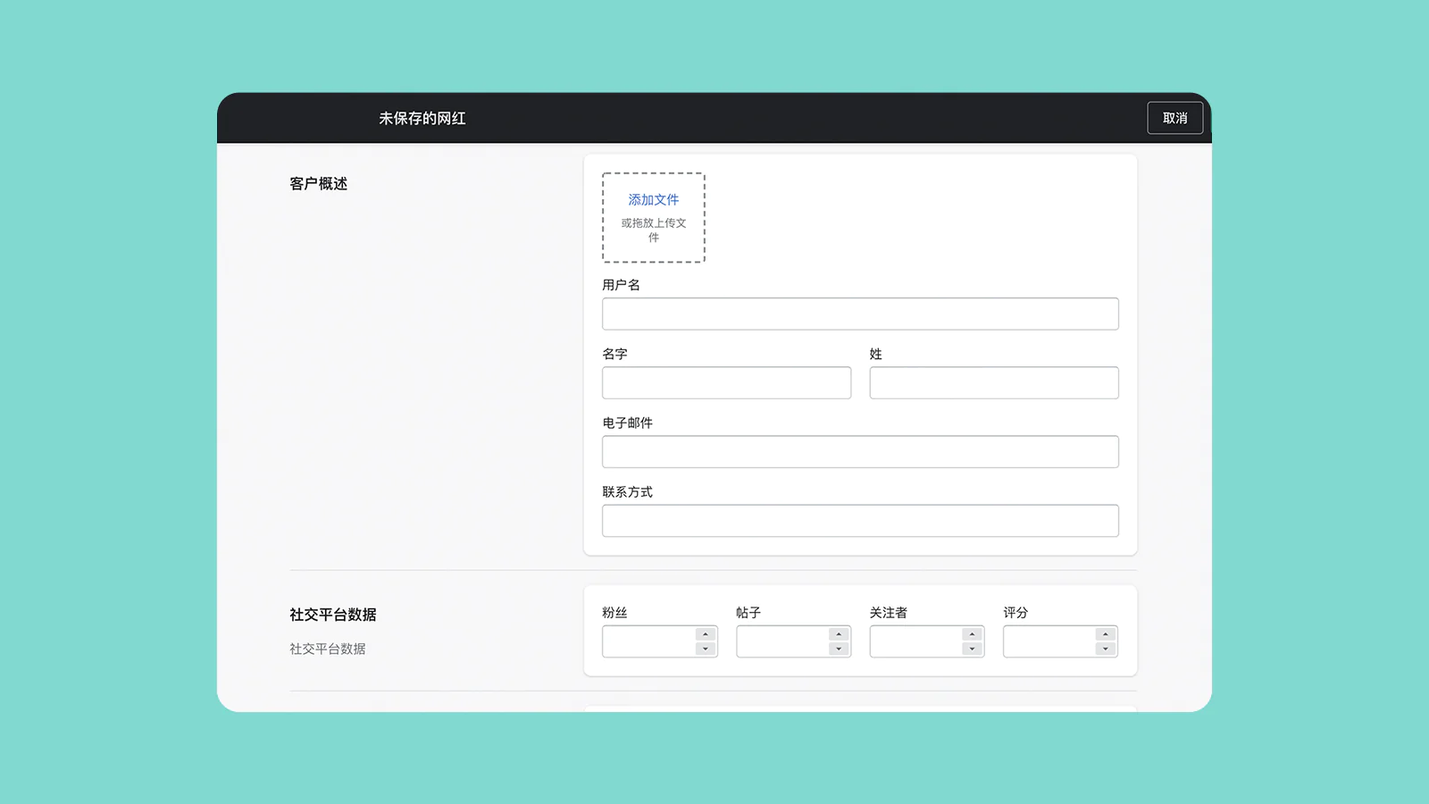Increase the 帖子 value with up arrow

coord(839,634)
